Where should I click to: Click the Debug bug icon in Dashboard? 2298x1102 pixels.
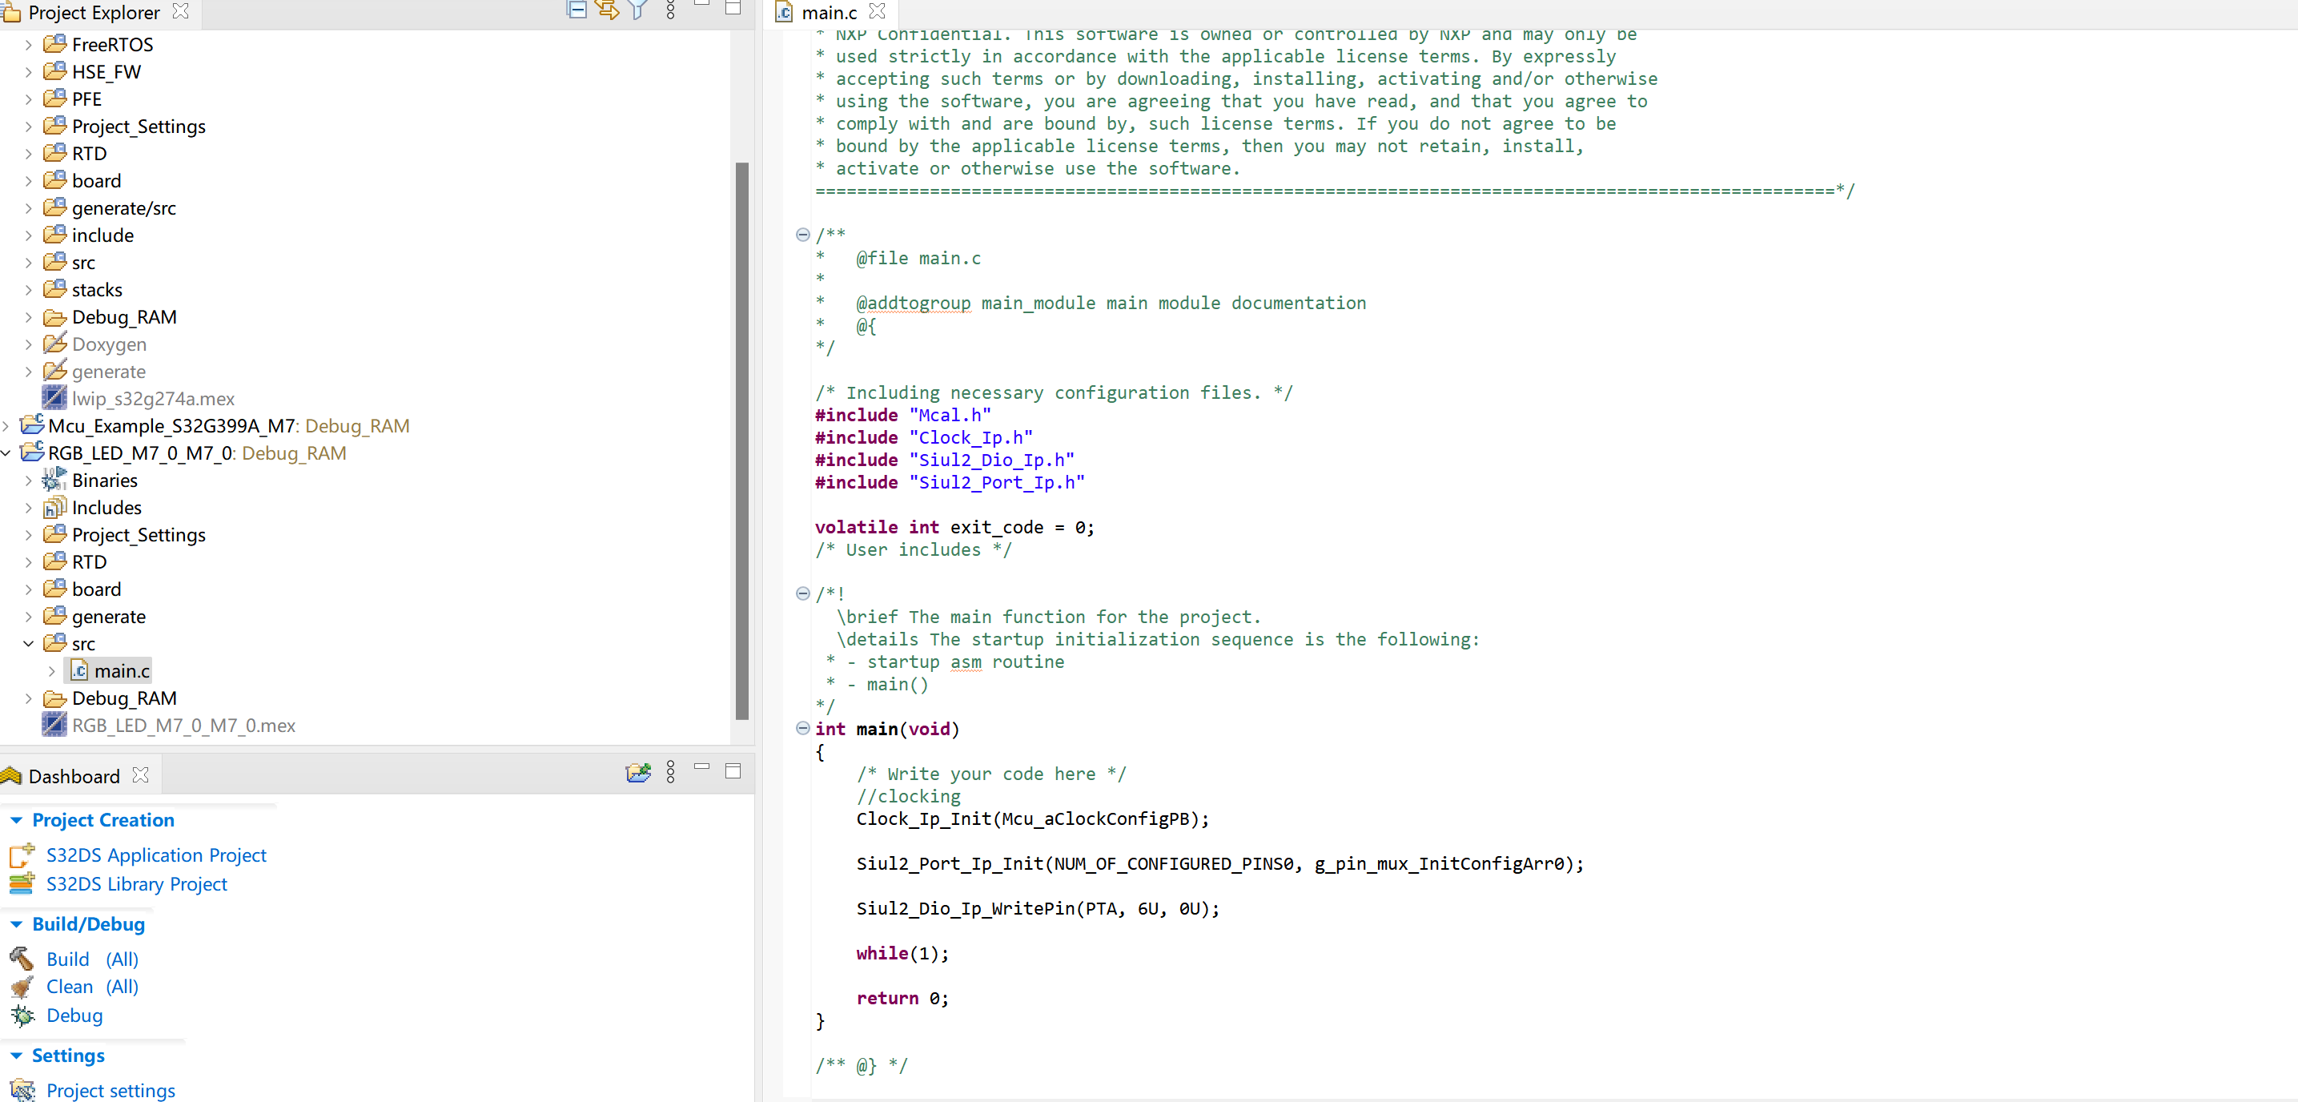click(22, 1016)
